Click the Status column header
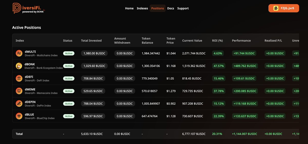 pyautogui.click(x=68, y=41)
